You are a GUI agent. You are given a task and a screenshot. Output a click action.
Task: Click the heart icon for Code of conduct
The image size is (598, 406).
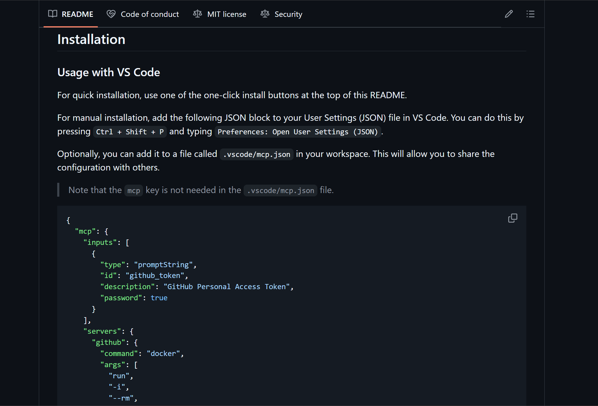point(111,14)
